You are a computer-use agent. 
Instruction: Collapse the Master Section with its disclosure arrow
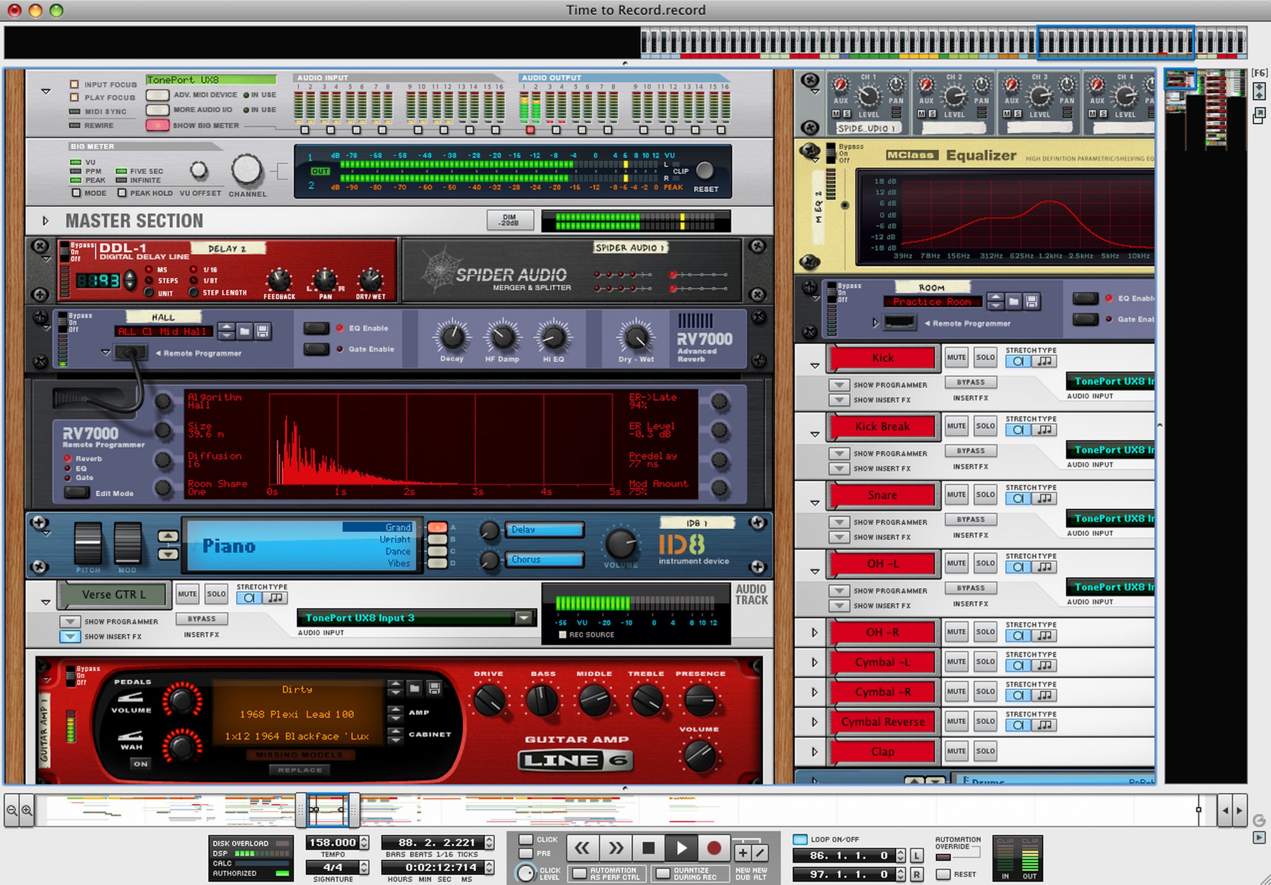[46, 220]
